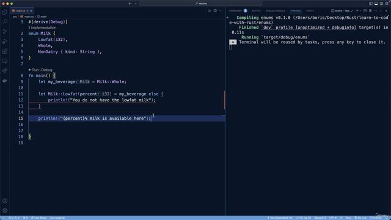Open the Manage gear icon

coord(5,210)
